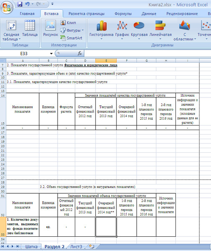Open Quick Access Toolbar customize arrow
Image resolution: width=211 pixels, height=251 pixels.
pyautogui.click(x=52, y=4)
